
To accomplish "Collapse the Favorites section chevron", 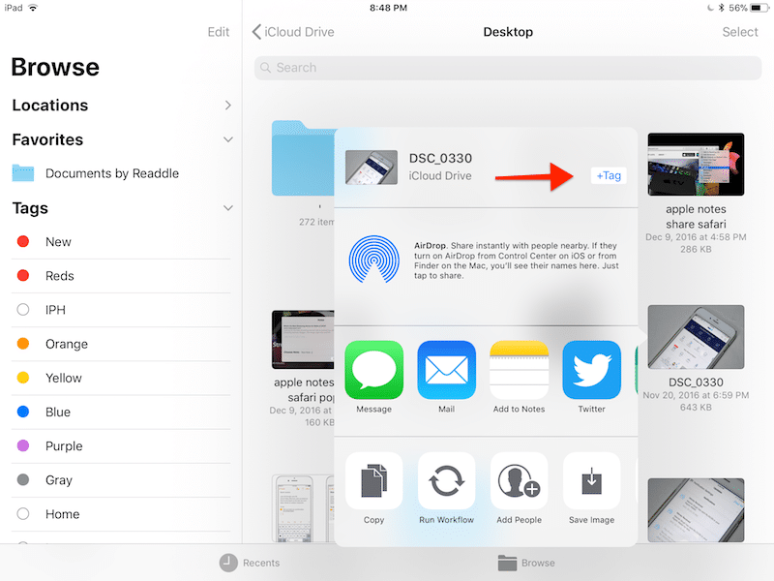I will pyautogui.click(x=227, y=139).
